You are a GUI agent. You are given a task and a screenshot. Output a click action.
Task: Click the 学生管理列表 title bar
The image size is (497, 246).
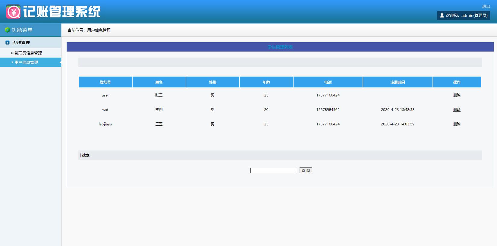click(280, 47)
